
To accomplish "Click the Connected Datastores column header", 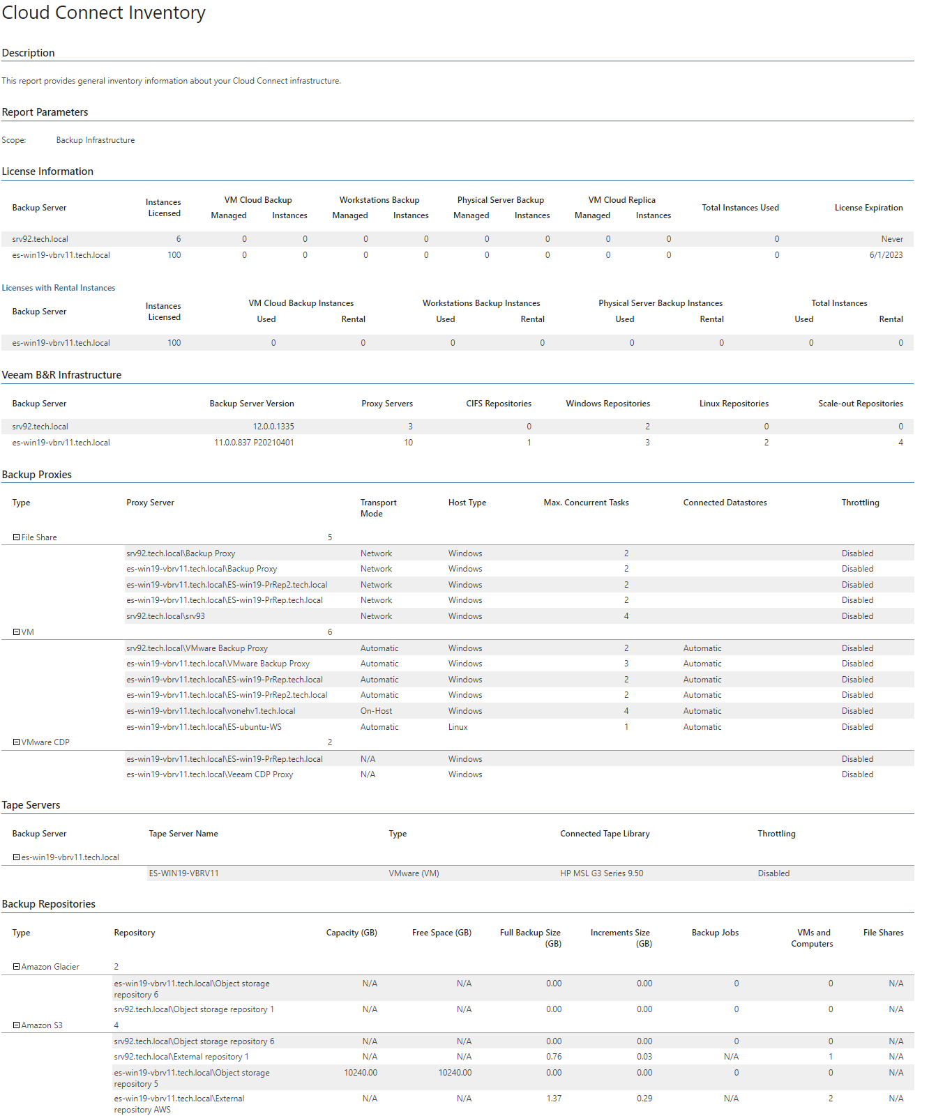I will tap(725, 503).
